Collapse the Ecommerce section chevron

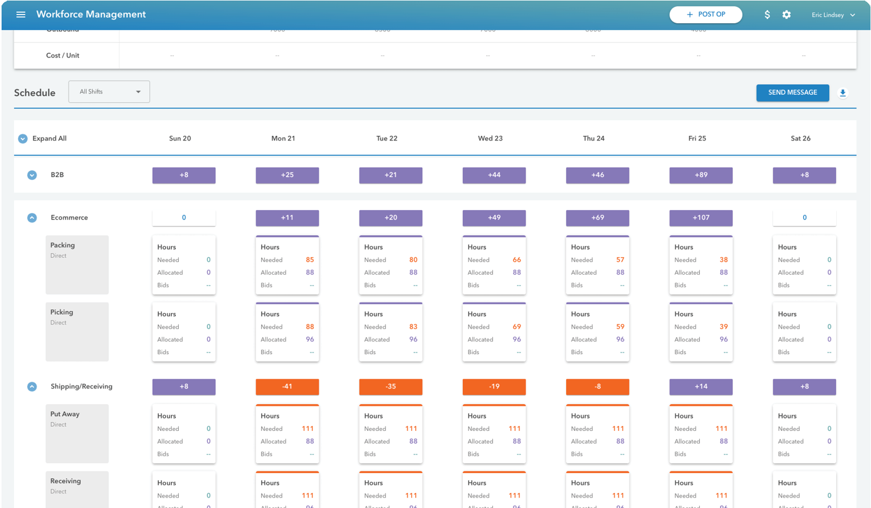click(x=32, y=218)
